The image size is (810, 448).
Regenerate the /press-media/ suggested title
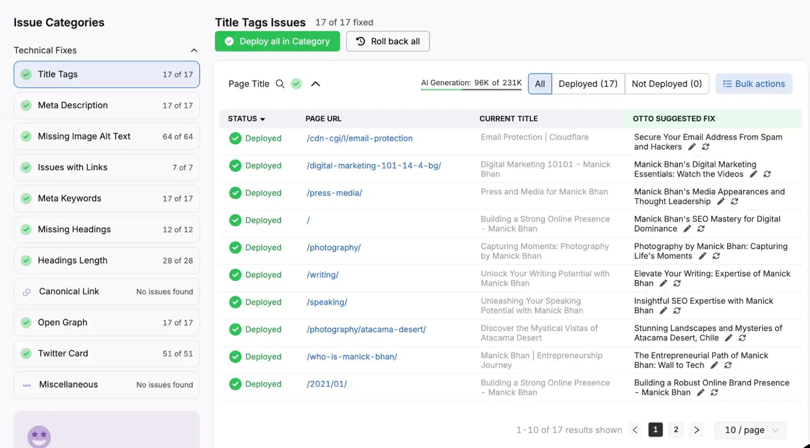point(734,202)
